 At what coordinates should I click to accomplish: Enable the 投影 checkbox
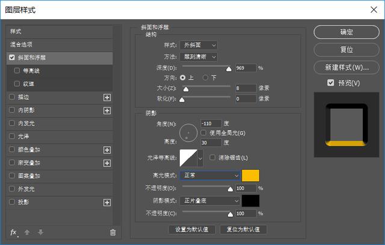tap(12, 202)
